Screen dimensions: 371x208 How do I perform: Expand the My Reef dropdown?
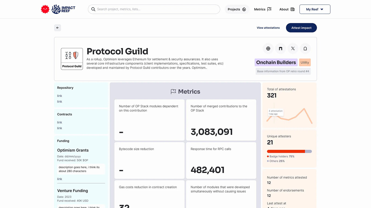click(x=315, y=9)
